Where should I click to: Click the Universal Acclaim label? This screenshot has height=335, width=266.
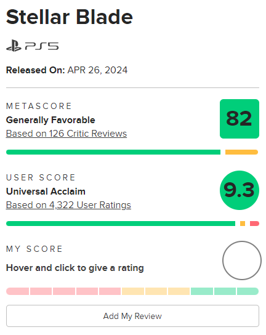click(46, 192)
